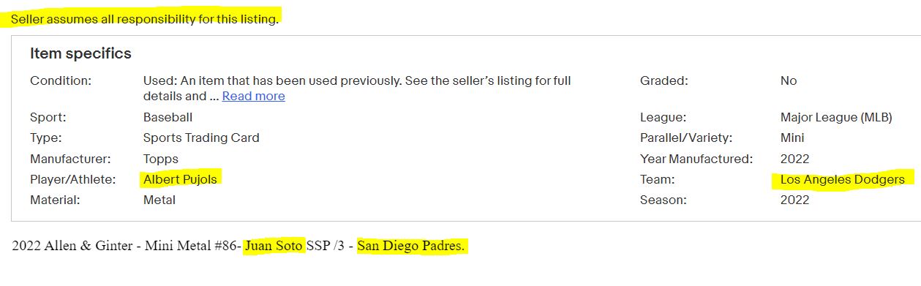
Task: Click the Major League (MLB) value
Action: coord(836,117)
